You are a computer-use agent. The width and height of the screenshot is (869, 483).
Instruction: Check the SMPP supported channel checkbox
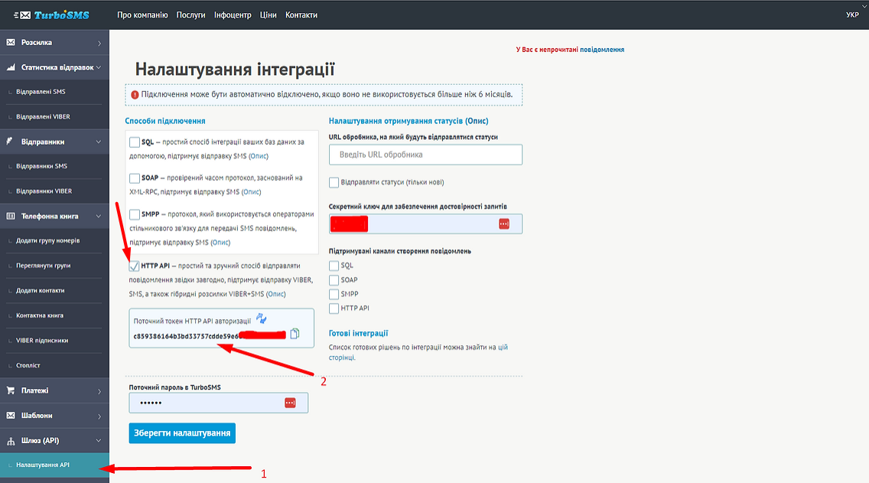coord(334,294)
